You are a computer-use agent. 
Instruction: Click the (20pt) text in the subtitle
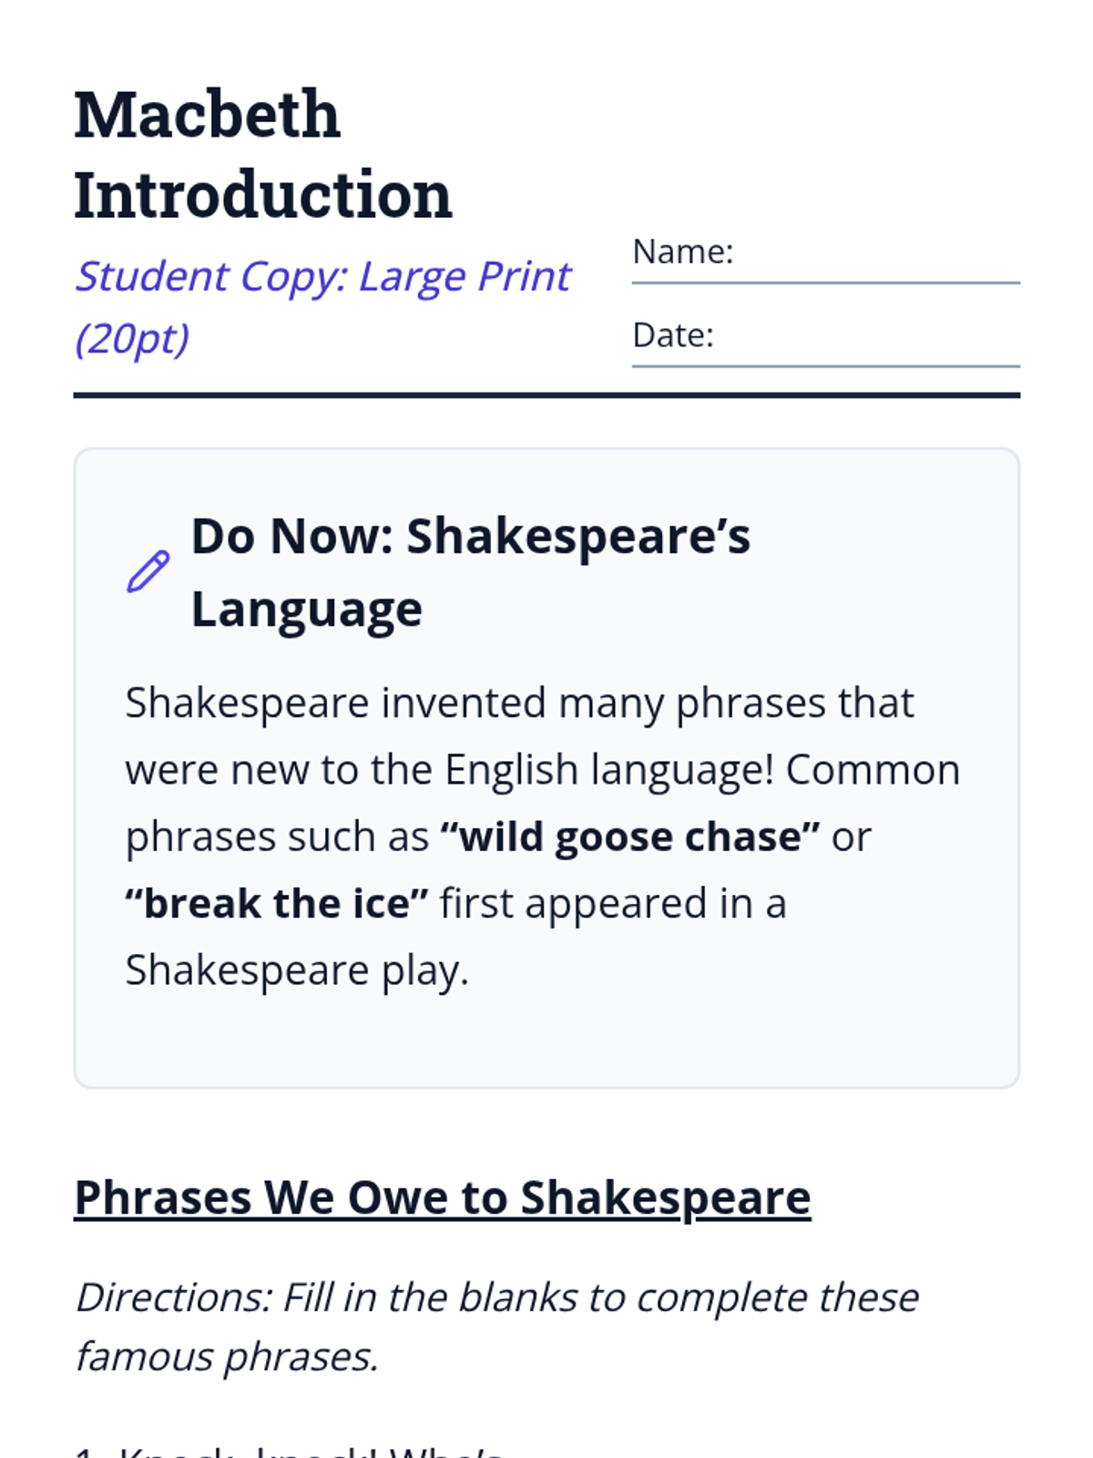pyautogui.click(x=132, y=339)
